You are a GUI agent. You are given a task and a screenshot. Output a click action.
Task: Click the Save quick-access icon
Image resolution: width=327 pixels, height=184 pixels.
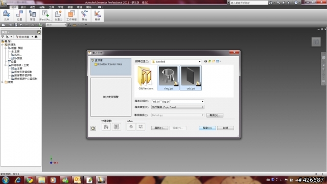point(16,25)
